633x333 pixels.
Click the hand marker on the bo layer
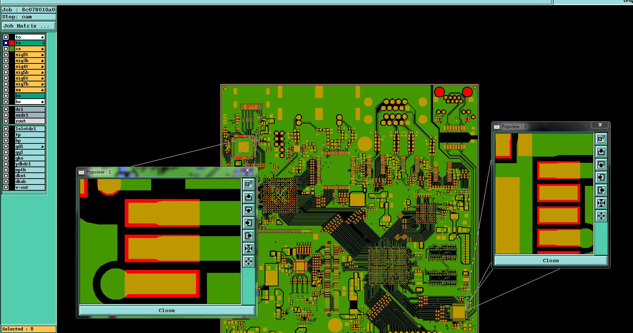tap(43, 102)
